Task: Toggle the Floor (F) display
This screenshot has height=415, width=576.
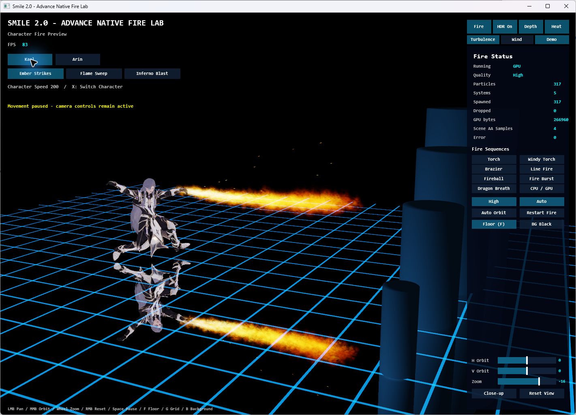Action: (494, 224)
